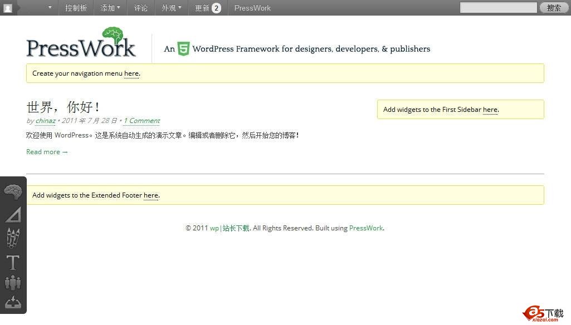Click the admin bar search input field
The image size is (571, 325).
tap(498, 8)
